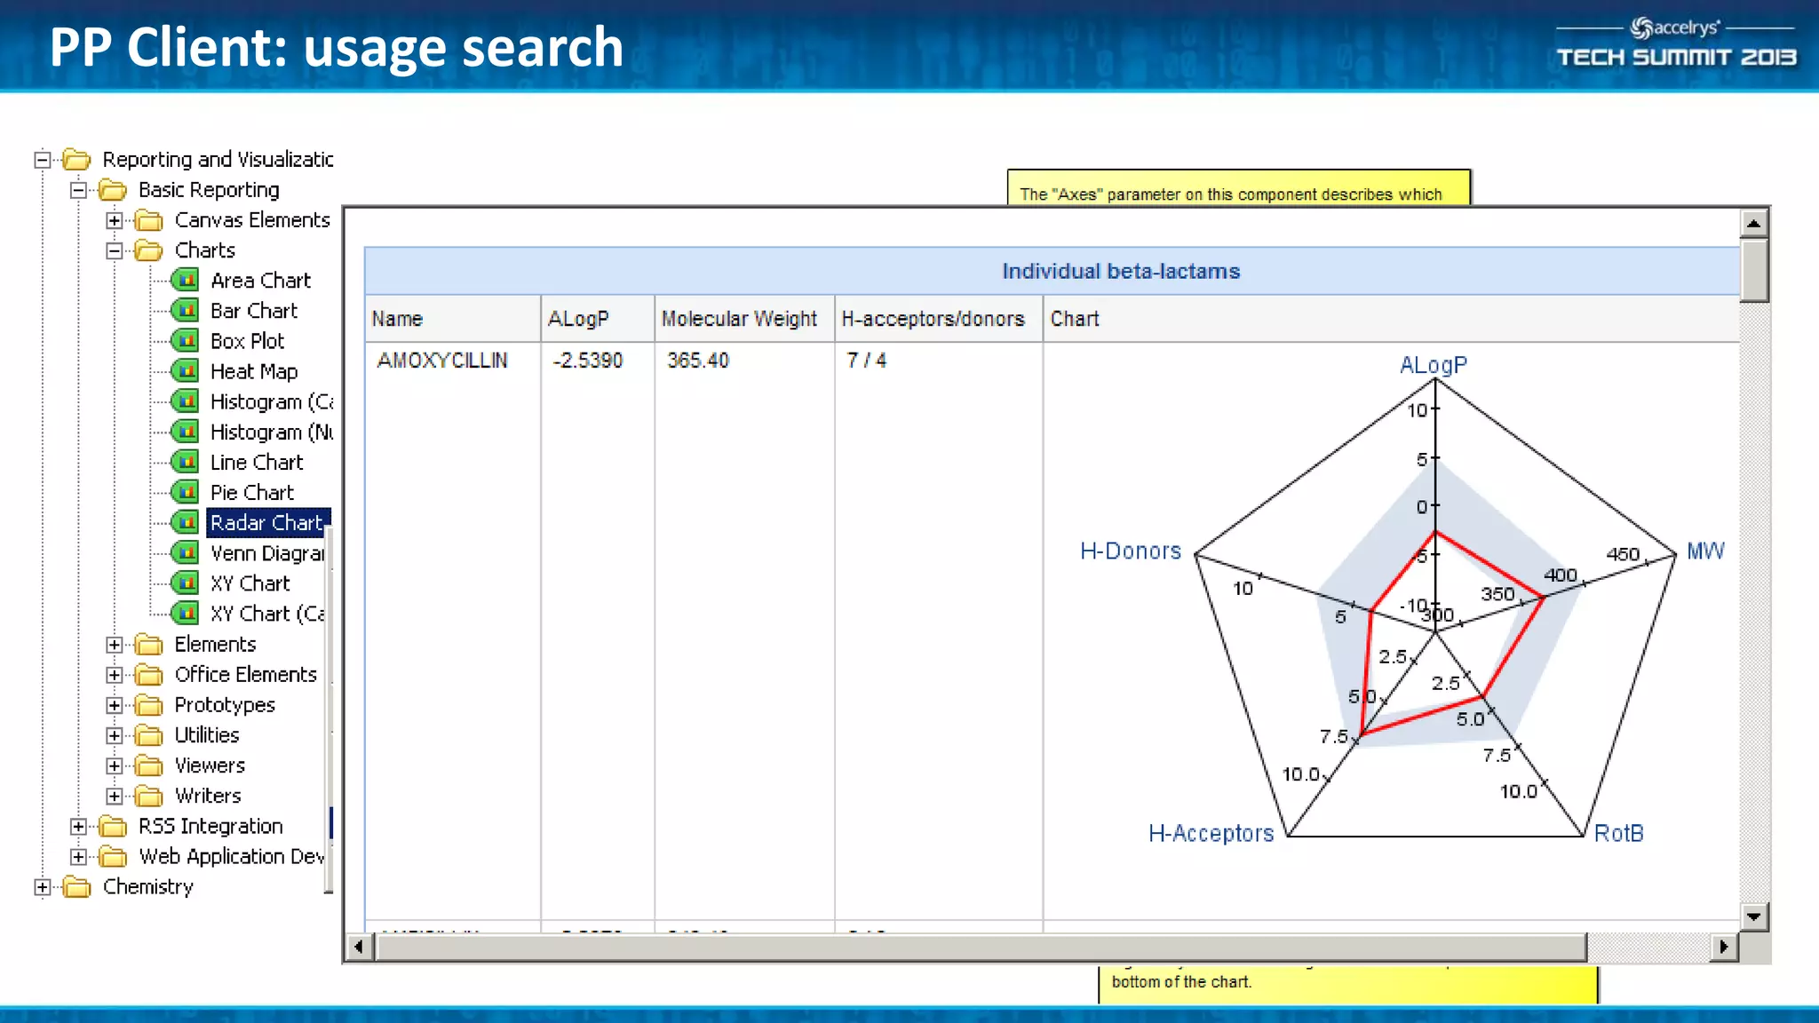This screenshot has width=1819, height=1023.
Task: Click the Viewers folder icon
Action: point(149,765)
